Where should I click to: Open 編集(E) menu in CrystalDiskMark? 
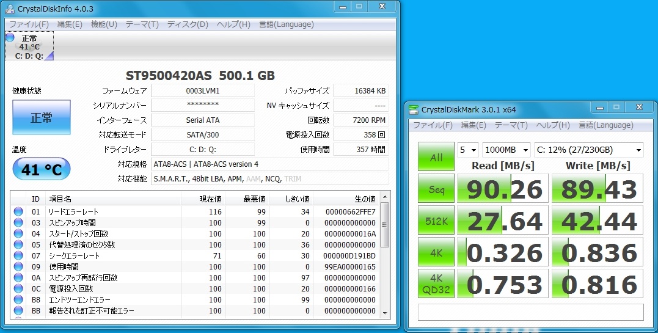[473, 125]
